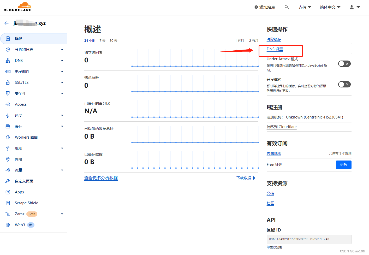Expand the Email section arrow
369x255 pixels.
[62, 72]
